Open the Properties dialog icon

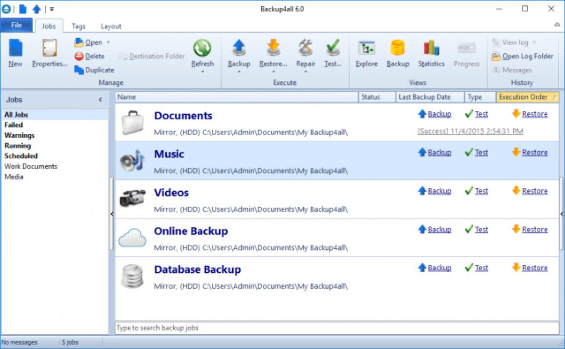[48, 53]
